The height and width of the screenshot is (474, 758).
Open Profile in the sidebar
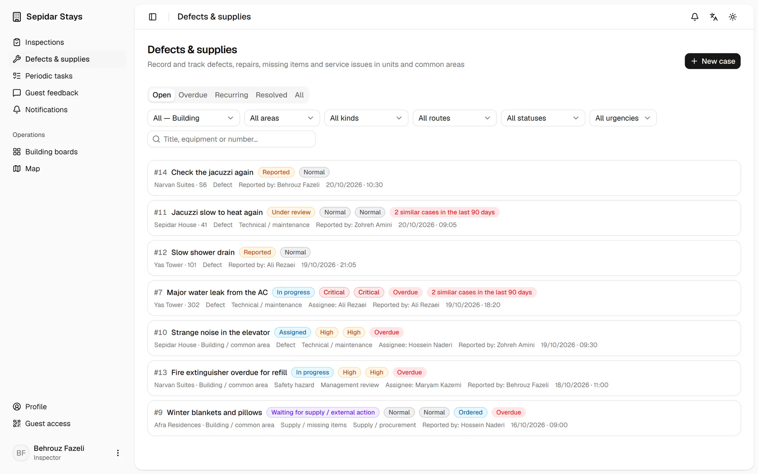point(68,407)
